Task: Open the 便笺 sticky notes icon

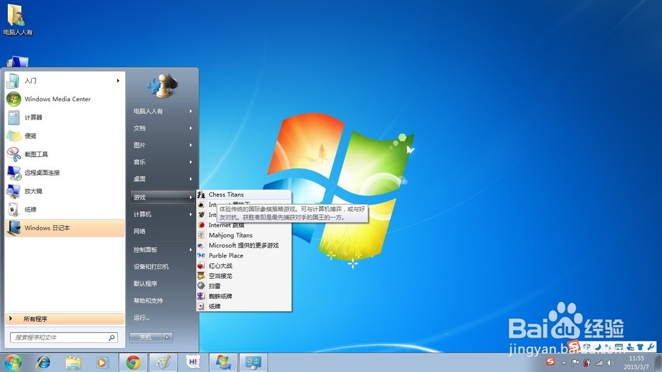Action: pos(13,136)
